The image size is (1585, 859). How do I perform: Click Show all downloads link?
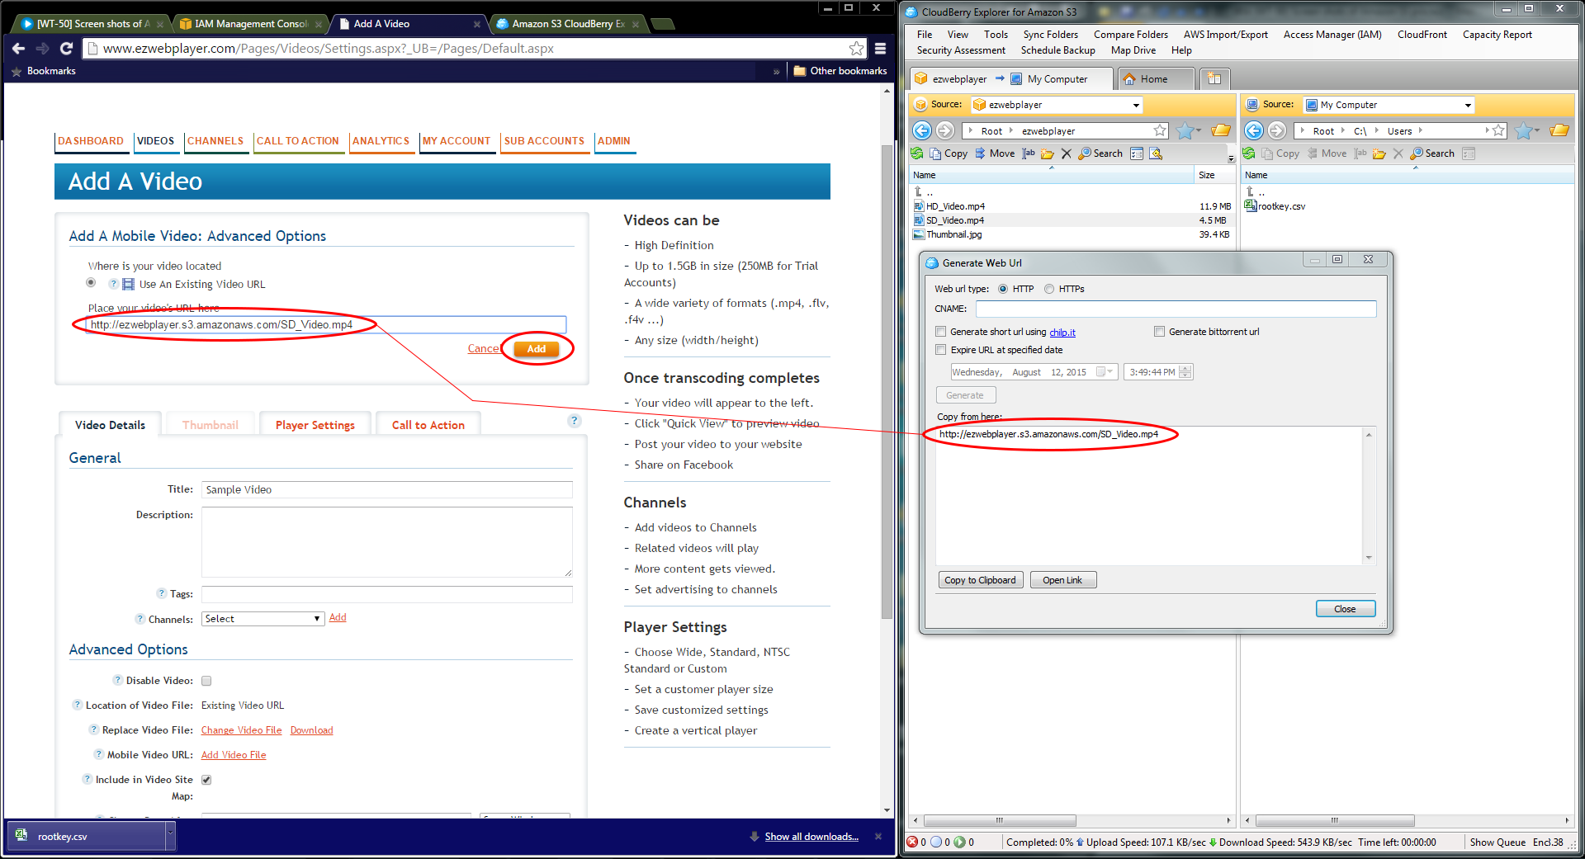(811, 837)
